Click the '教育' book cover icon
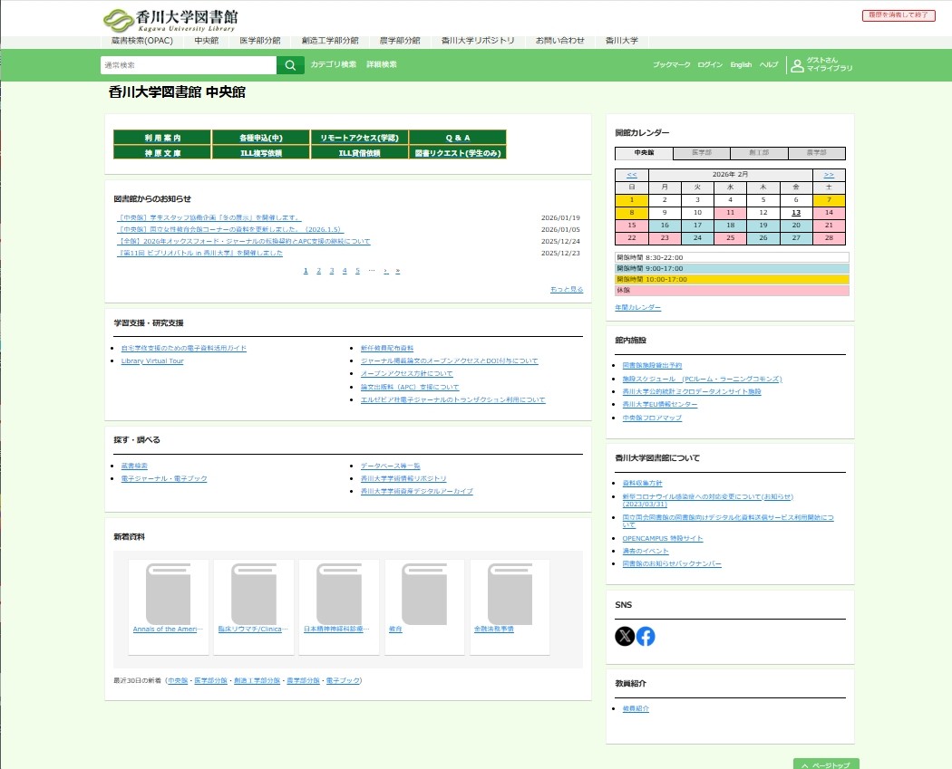 tap(424, 594)
